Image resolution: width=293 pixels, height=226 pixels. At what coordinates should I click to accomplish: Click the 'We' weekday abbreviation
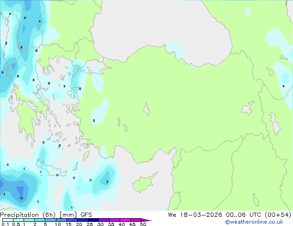(172, 215)
